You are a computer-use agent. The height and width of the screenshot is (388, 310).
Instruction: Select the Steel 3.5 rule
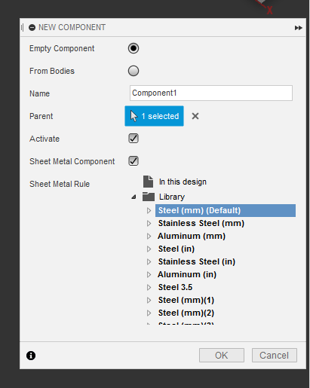coord(175,287)
